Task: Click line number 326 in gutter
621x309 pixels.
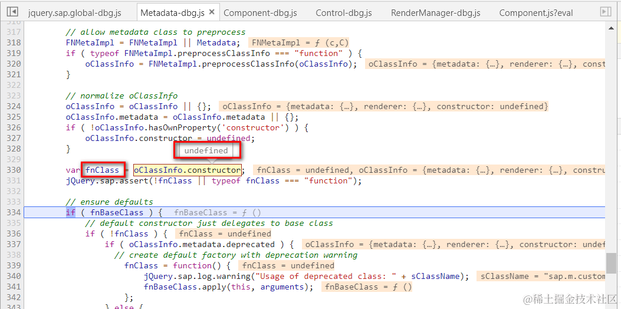Action: tap(14, 127)
